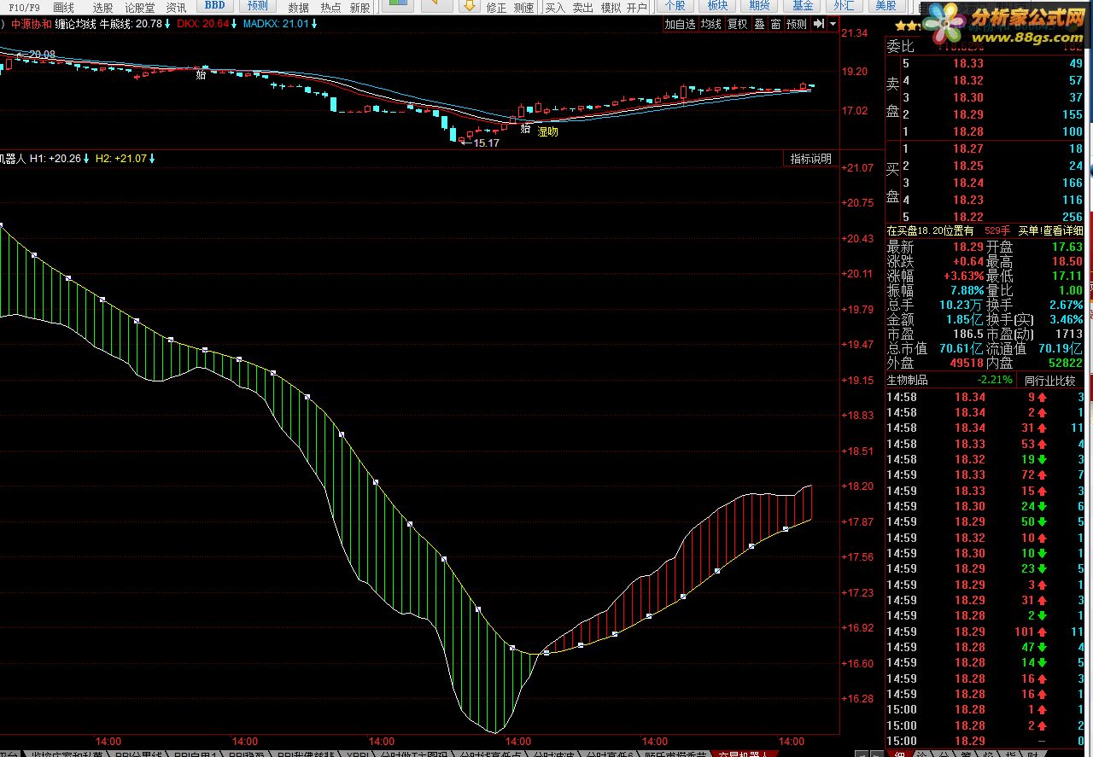Click the 卖出 sell button
The image size is (1093, 757).
coord(582,8)
